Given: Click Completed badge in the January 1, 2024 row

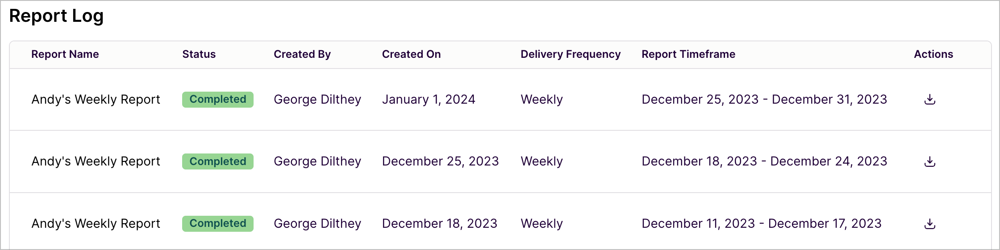Looking at the screenshot, I should coord(218,100).
